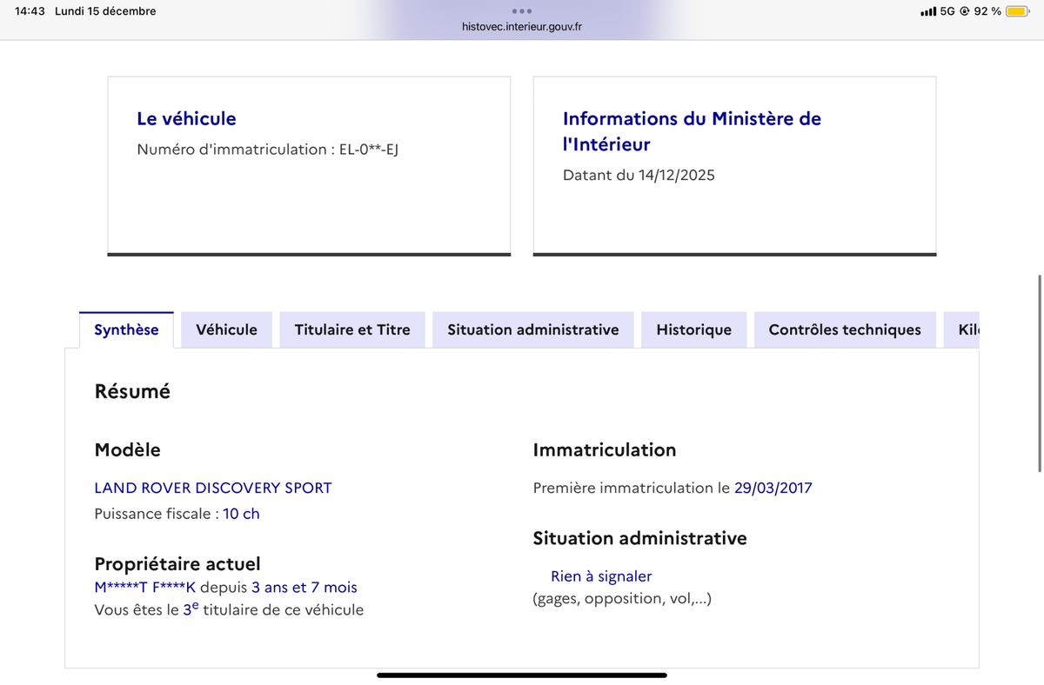Click the LAND ROVER DISCOVERY SPORT text
This screenshot has width=1044, height=685.
click(213, 488)
